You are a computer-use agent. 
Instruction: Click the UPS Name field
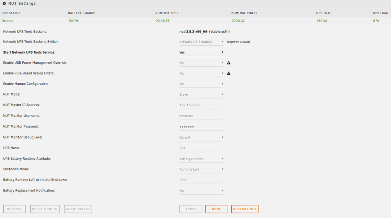pos(201,148)
